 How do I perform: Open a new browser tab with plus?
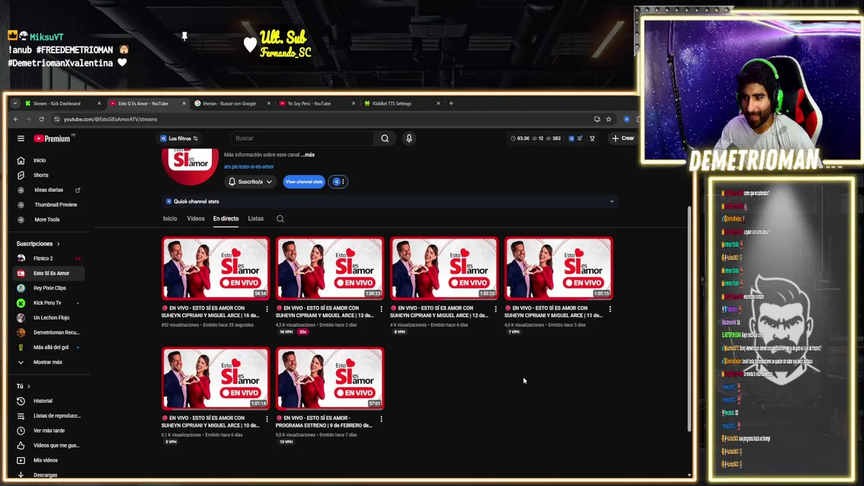(x=451, y=103)
